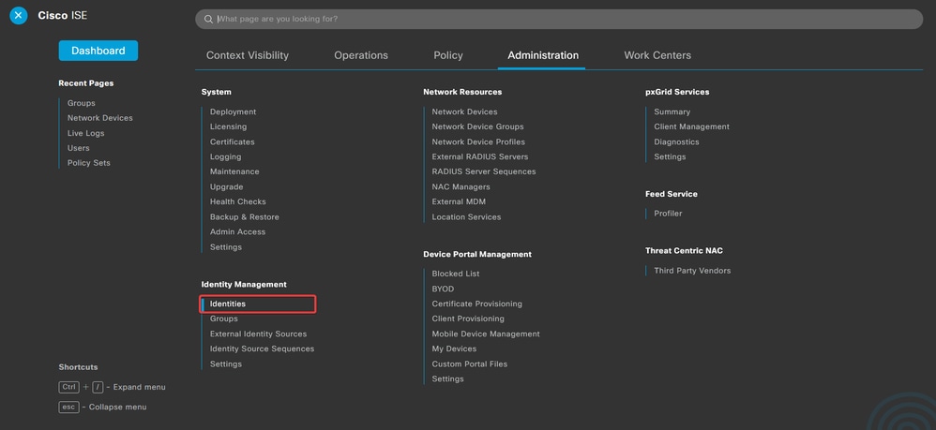This screenshot has height=430, width=936.
Task: Open NAC Managers page
Action: pos(460,186)
